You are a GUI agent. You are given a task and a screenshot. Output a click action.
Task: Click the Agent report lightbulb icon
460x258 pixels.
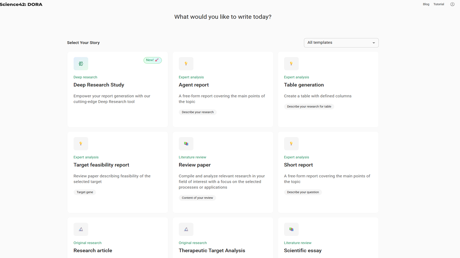pos(186,64)
